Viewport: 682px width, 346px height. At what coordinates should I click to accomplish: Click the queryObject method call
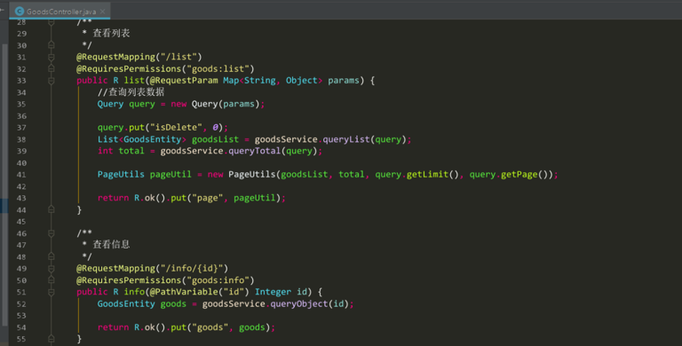point(299,303)
